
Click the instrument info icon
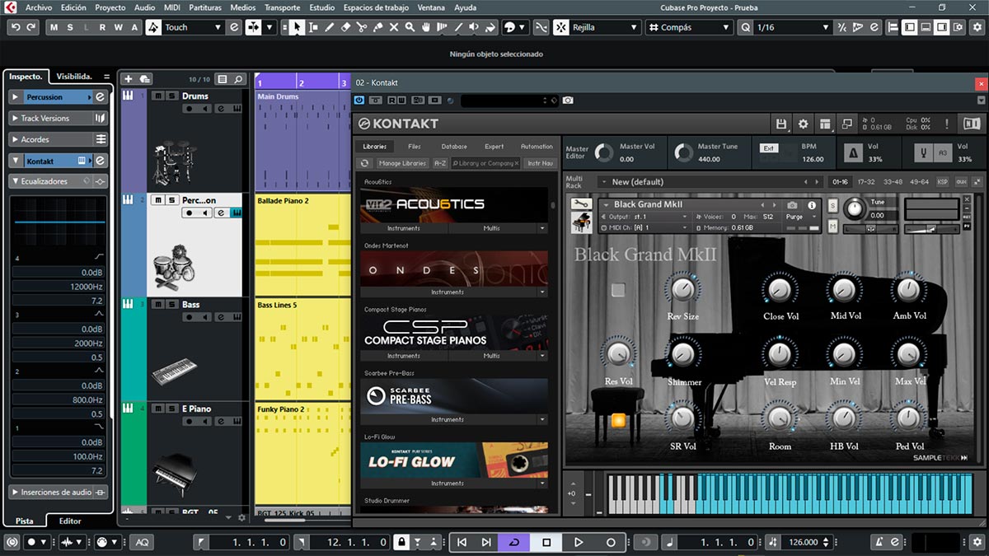(812, 205)
